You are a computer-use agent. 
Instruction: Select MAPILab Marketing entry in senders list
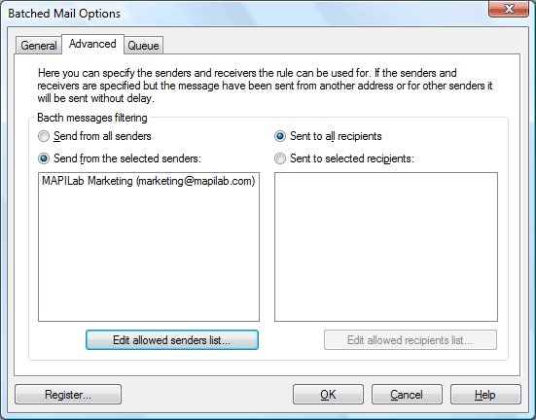point(149,181)
